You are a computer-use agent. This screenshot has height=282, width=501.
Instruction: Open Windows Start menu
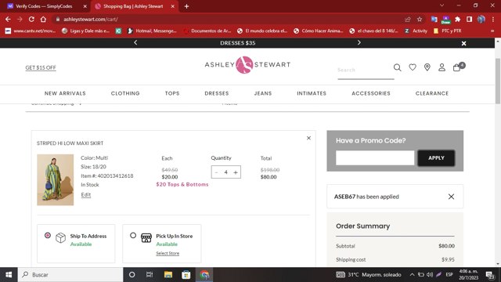coord(9,275)
